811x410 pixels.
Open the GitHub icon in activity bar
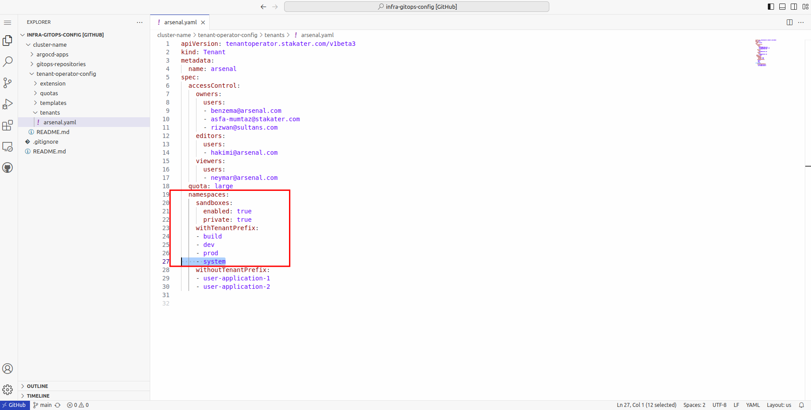pos(7,168)
